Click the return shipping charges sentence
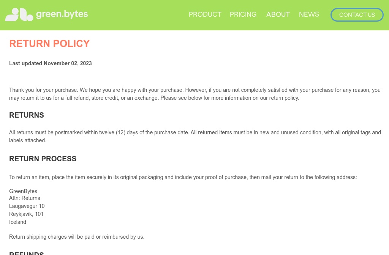 pyautogui.click(x=77, y=237)
